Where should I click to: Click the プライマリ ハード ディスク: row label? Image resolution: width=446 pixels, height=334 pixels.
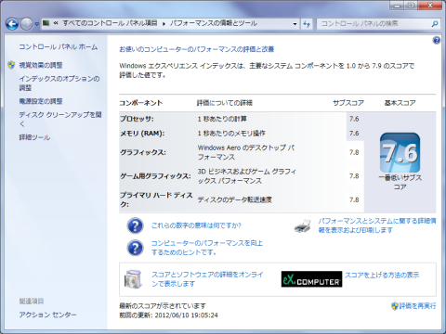(156, 199)
